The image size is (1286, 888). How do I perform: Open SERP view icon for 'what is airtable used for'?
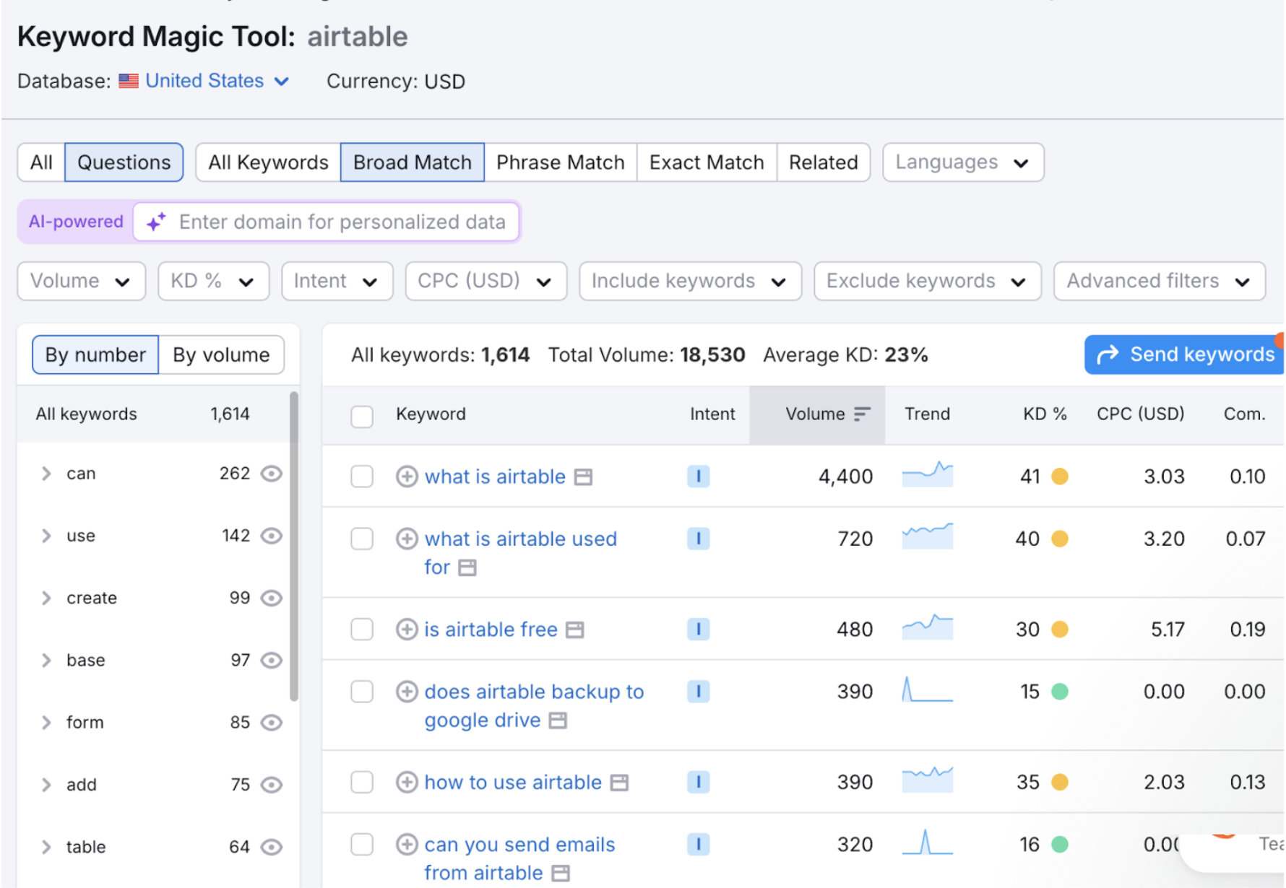point(467,568)
